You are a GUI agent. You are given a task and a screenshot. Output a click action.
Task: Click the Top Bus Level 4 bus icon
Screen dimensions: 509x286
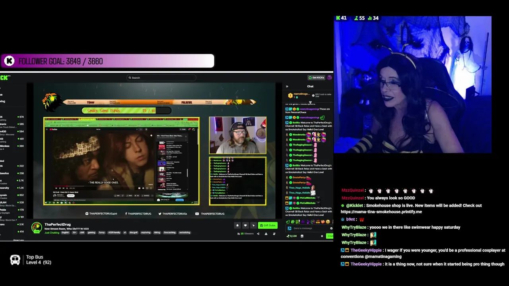[x=15, y=260]
